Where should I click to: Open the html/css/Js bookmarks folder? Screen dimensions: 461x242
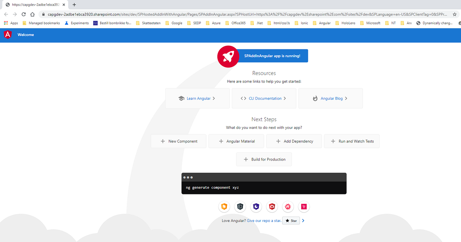279,23
